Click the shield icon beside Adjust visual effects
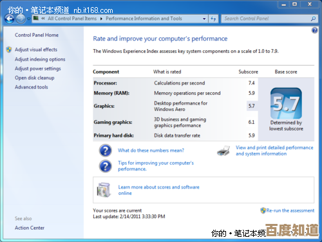 [x=9, y=50]
